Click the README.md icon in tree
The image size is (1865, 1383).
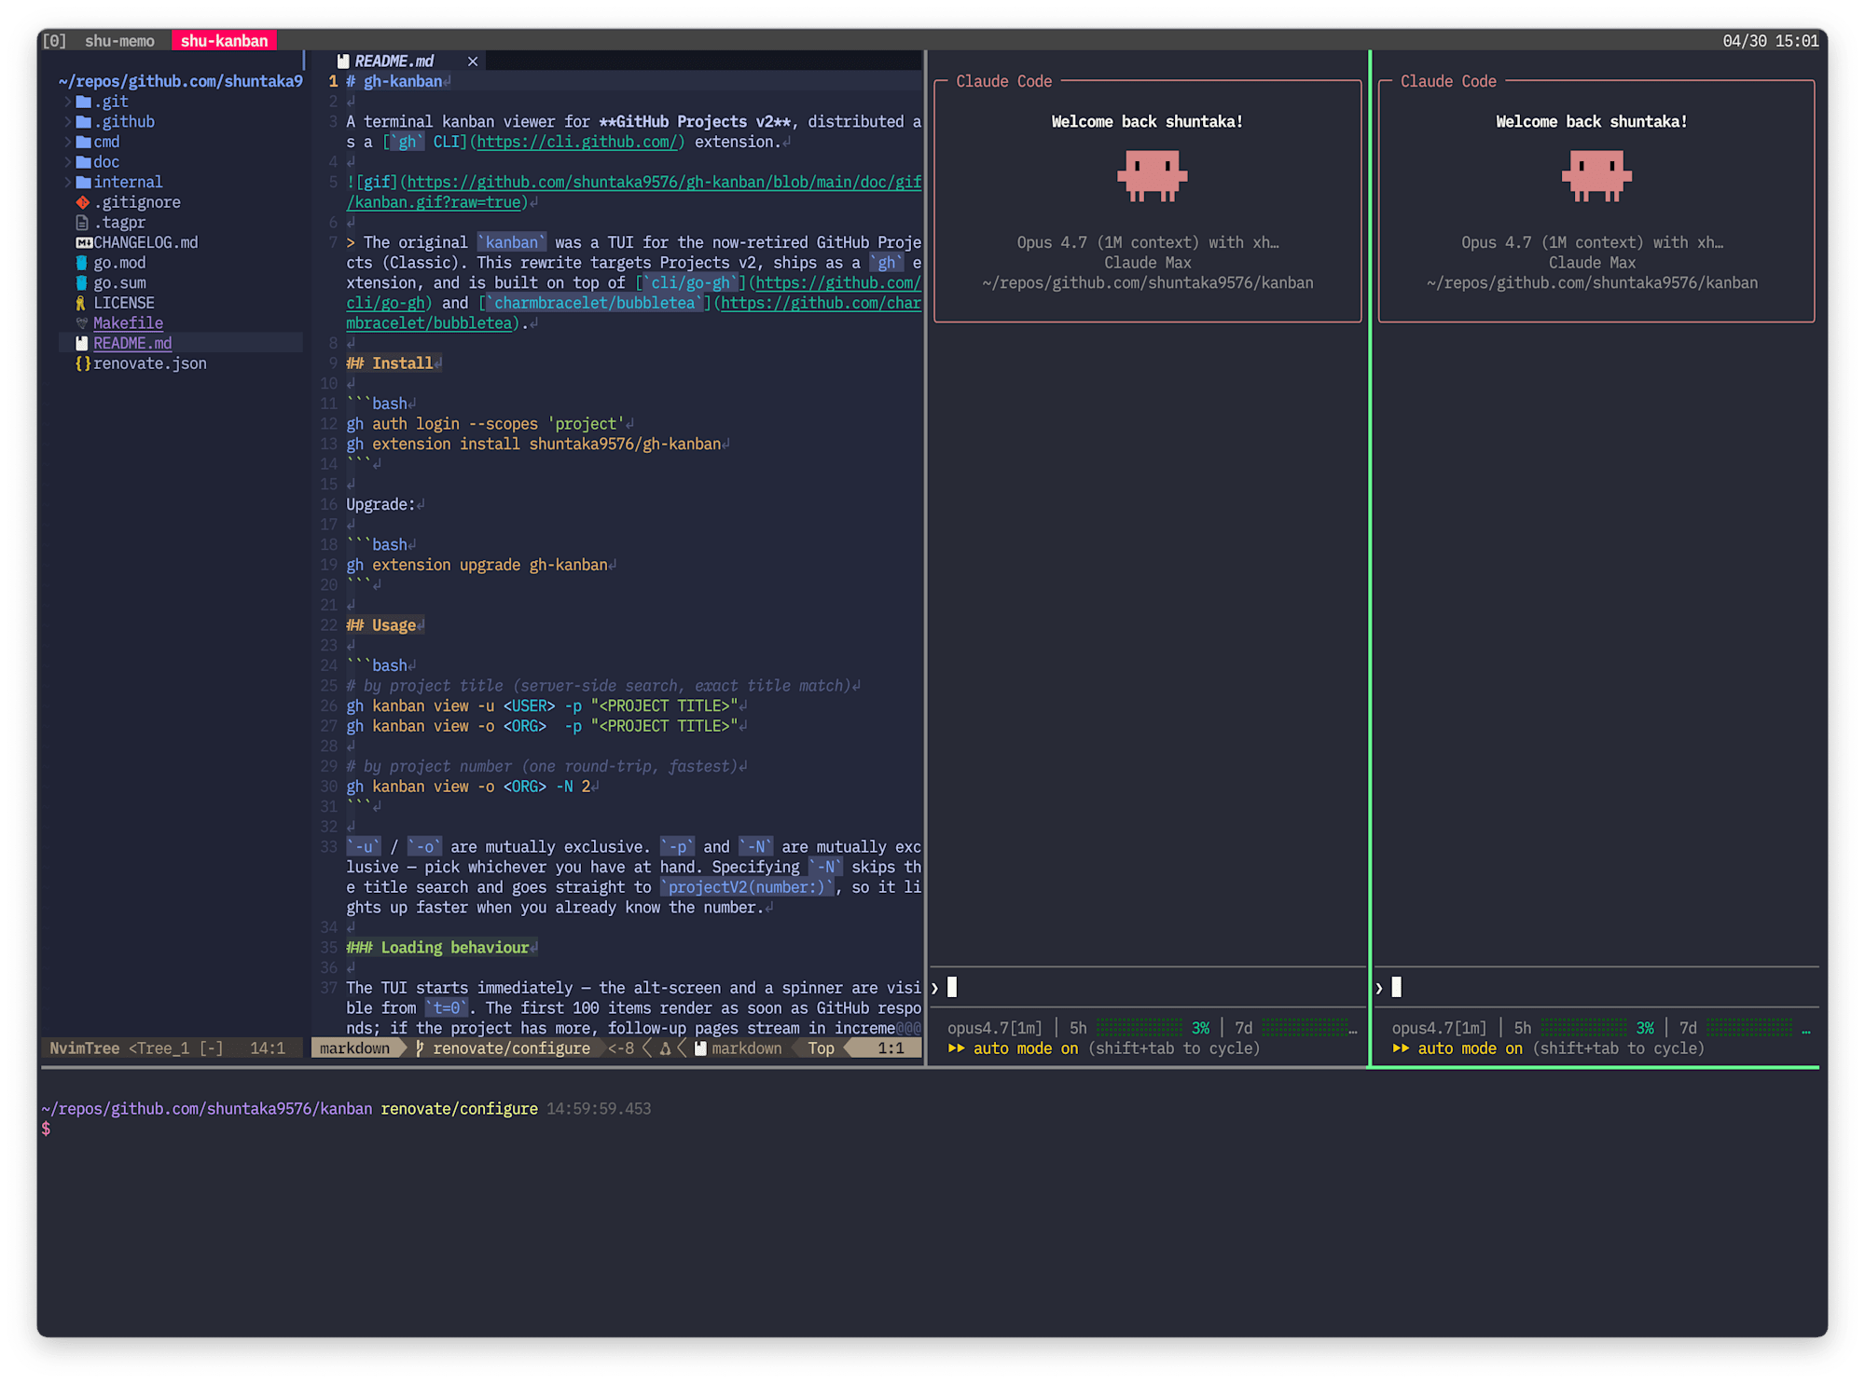83,344
